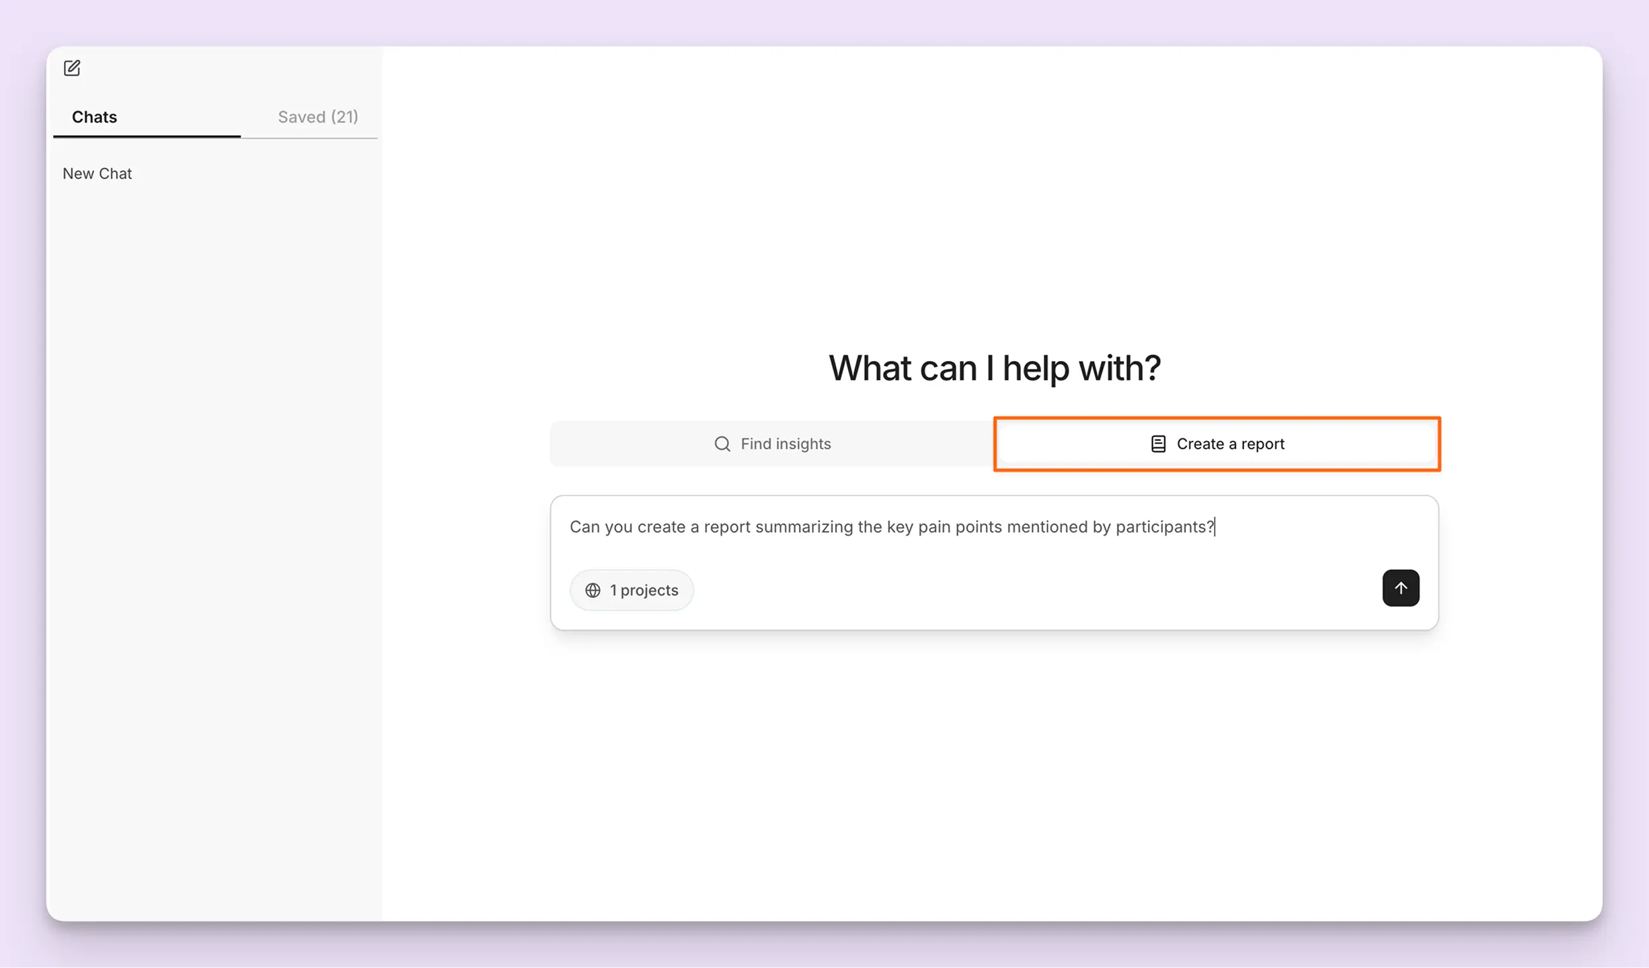Click the report sheet icon next to Create a report
1649x968 pixels.
click(x=1157, y=444)
